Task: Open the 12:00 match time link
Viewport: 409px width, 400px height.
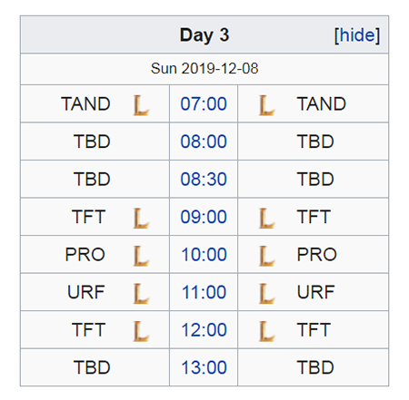Action: 204,329
